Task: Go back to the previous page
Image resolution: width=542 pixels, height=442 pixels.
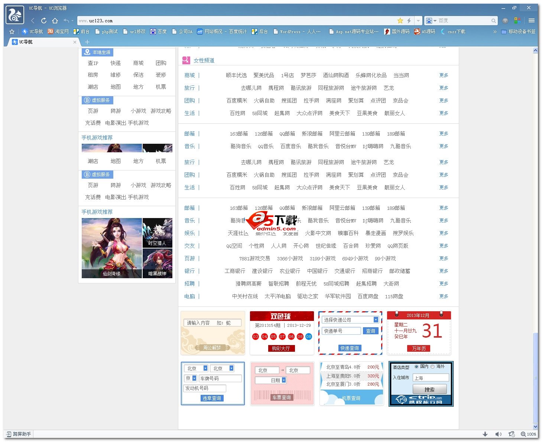Action: tap(33, 21)
